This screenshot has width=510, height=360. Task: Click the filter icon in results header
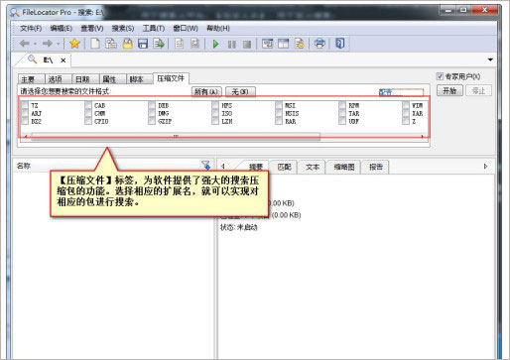click(x=205, y=165)
